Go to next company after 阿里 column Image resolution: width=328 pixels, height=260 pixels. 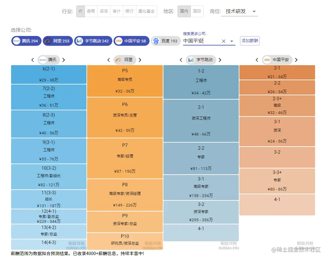140,60
